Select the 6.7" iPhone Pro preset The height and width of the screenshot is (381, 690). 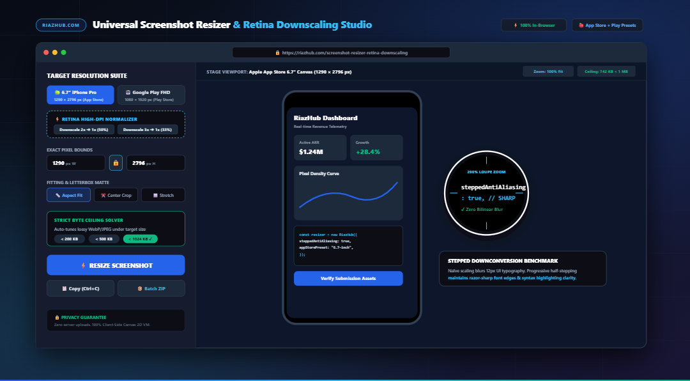coord(80,95)
